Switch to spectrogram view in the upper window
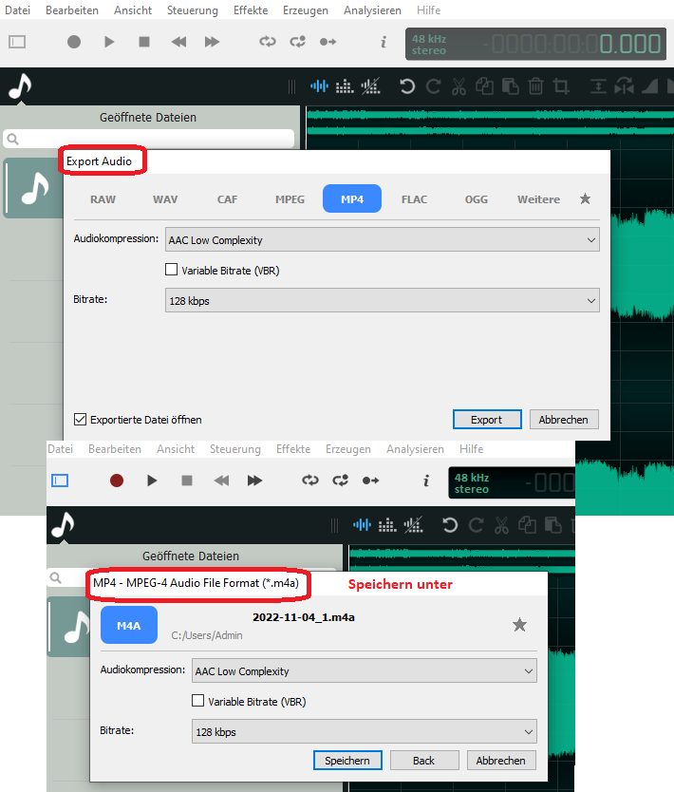Screen dimensions: 674x792 [345, 86]
